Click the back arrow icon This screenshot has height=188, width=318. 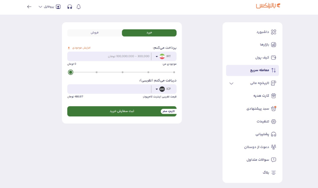coord(29,7)
